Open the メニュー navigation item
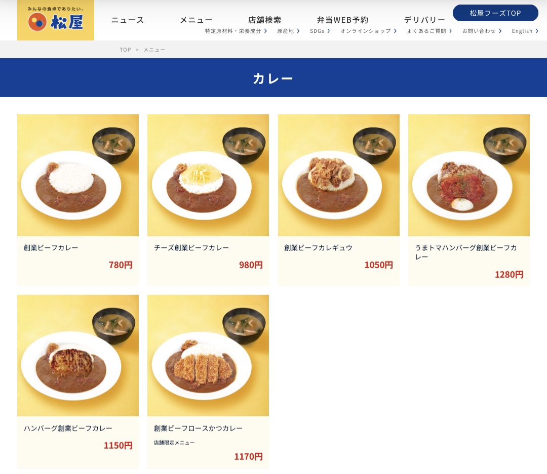 point(196,20)
